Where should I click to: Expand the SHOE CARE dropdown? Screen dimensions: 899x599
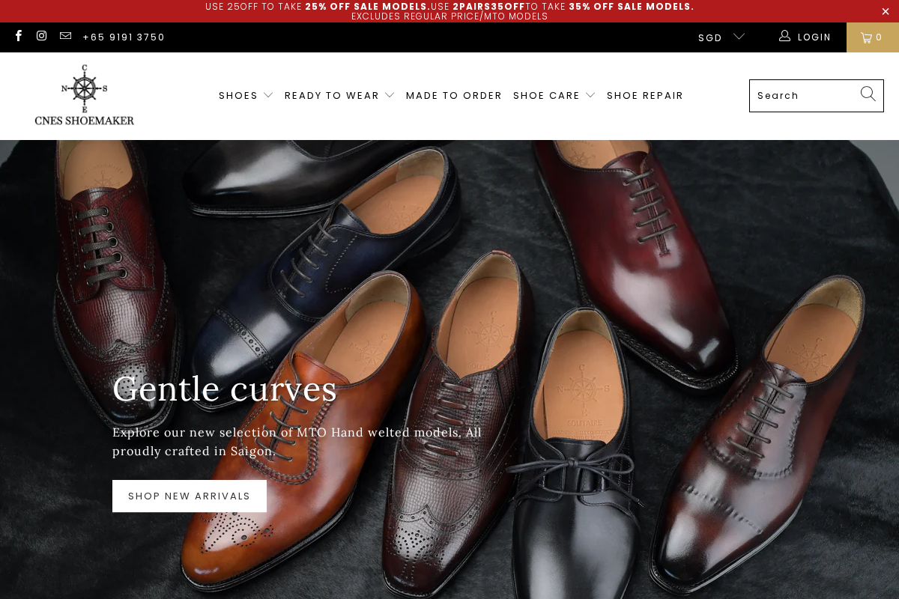click(591, 95)
